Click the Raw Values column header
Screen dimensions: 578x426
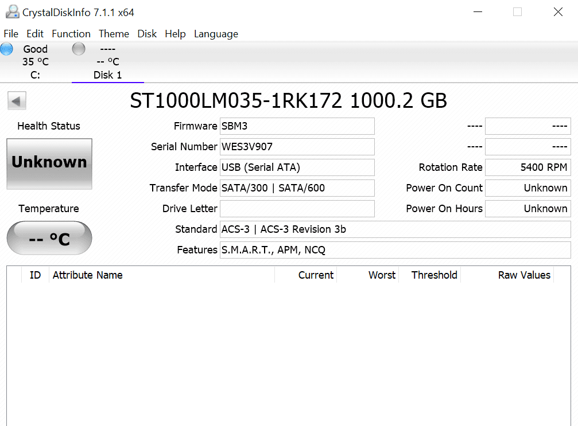pyautogui.click(x=507, y=275)
